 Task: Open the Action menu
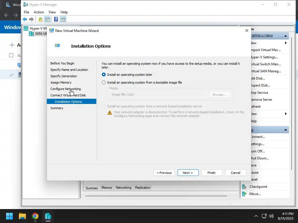[39, 12]
